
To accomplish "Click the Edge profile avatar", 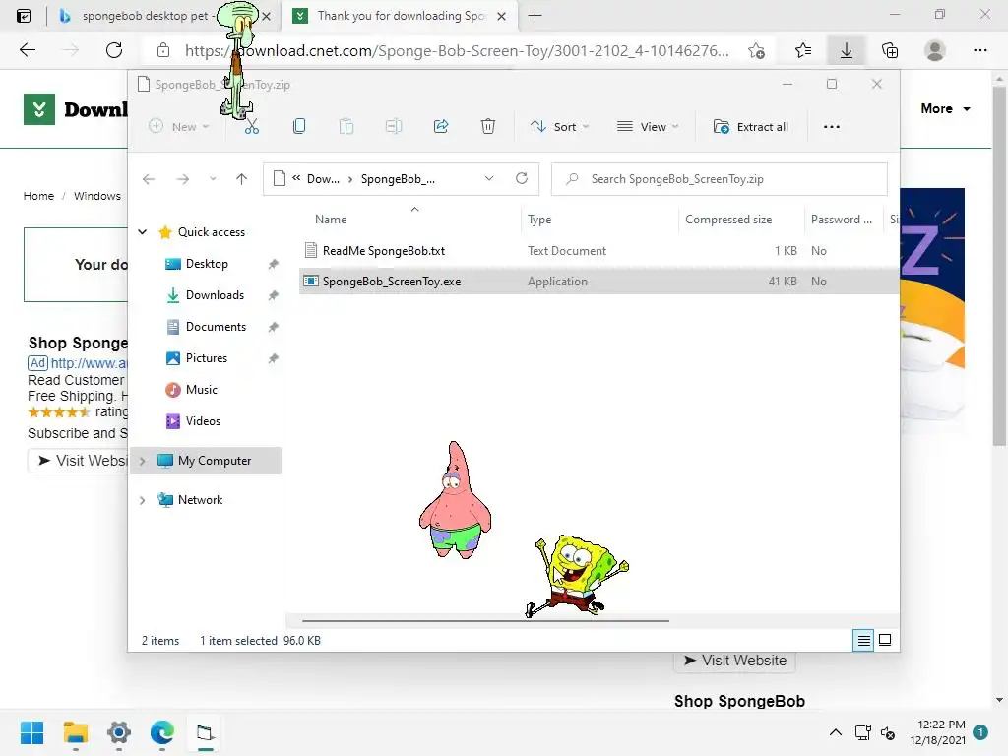I will 935,50.
